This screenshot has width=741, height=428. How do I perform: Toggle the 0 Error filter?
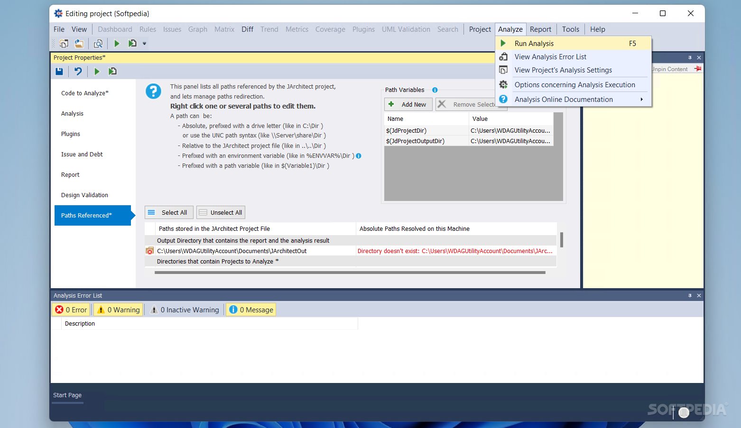coord(71,310)
